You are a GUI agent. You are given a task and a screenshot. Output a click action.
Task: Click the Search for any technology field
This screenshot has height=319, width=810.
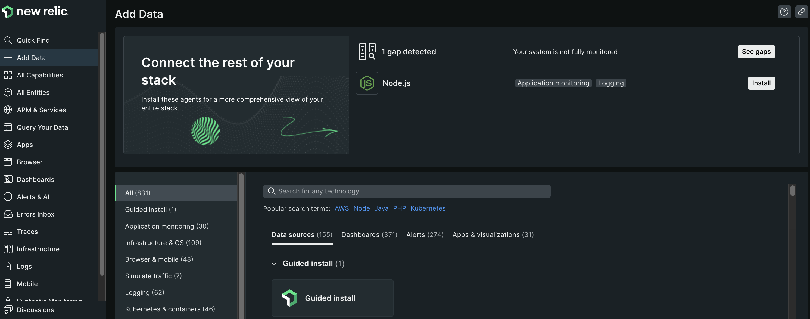coord(406,191)
